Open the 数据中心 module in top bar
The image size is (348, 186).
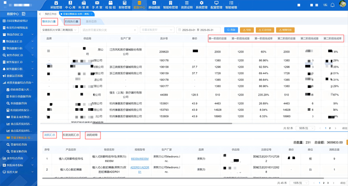click(x=139, y=5)
